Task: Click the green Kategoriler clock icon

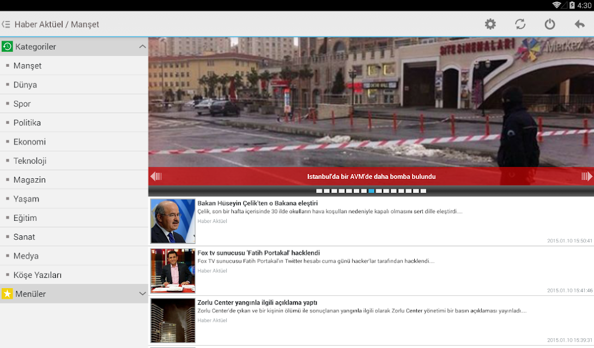Action: point(7,46)
